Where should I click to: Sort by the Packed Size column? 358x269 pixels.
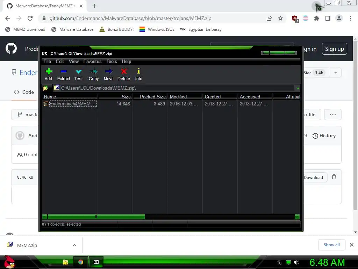150,97
